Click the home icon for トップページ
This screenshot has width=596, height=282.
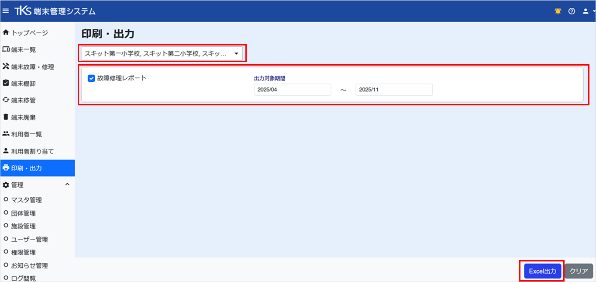(6, 33)
